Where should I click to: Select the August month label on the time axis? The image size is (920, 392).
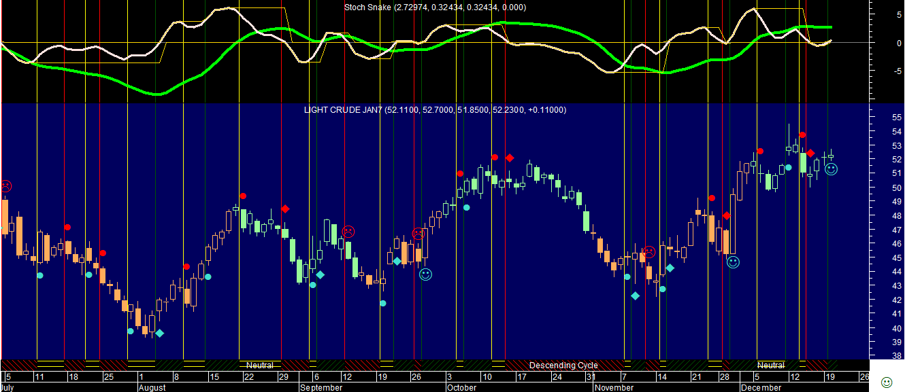point(152,387)
